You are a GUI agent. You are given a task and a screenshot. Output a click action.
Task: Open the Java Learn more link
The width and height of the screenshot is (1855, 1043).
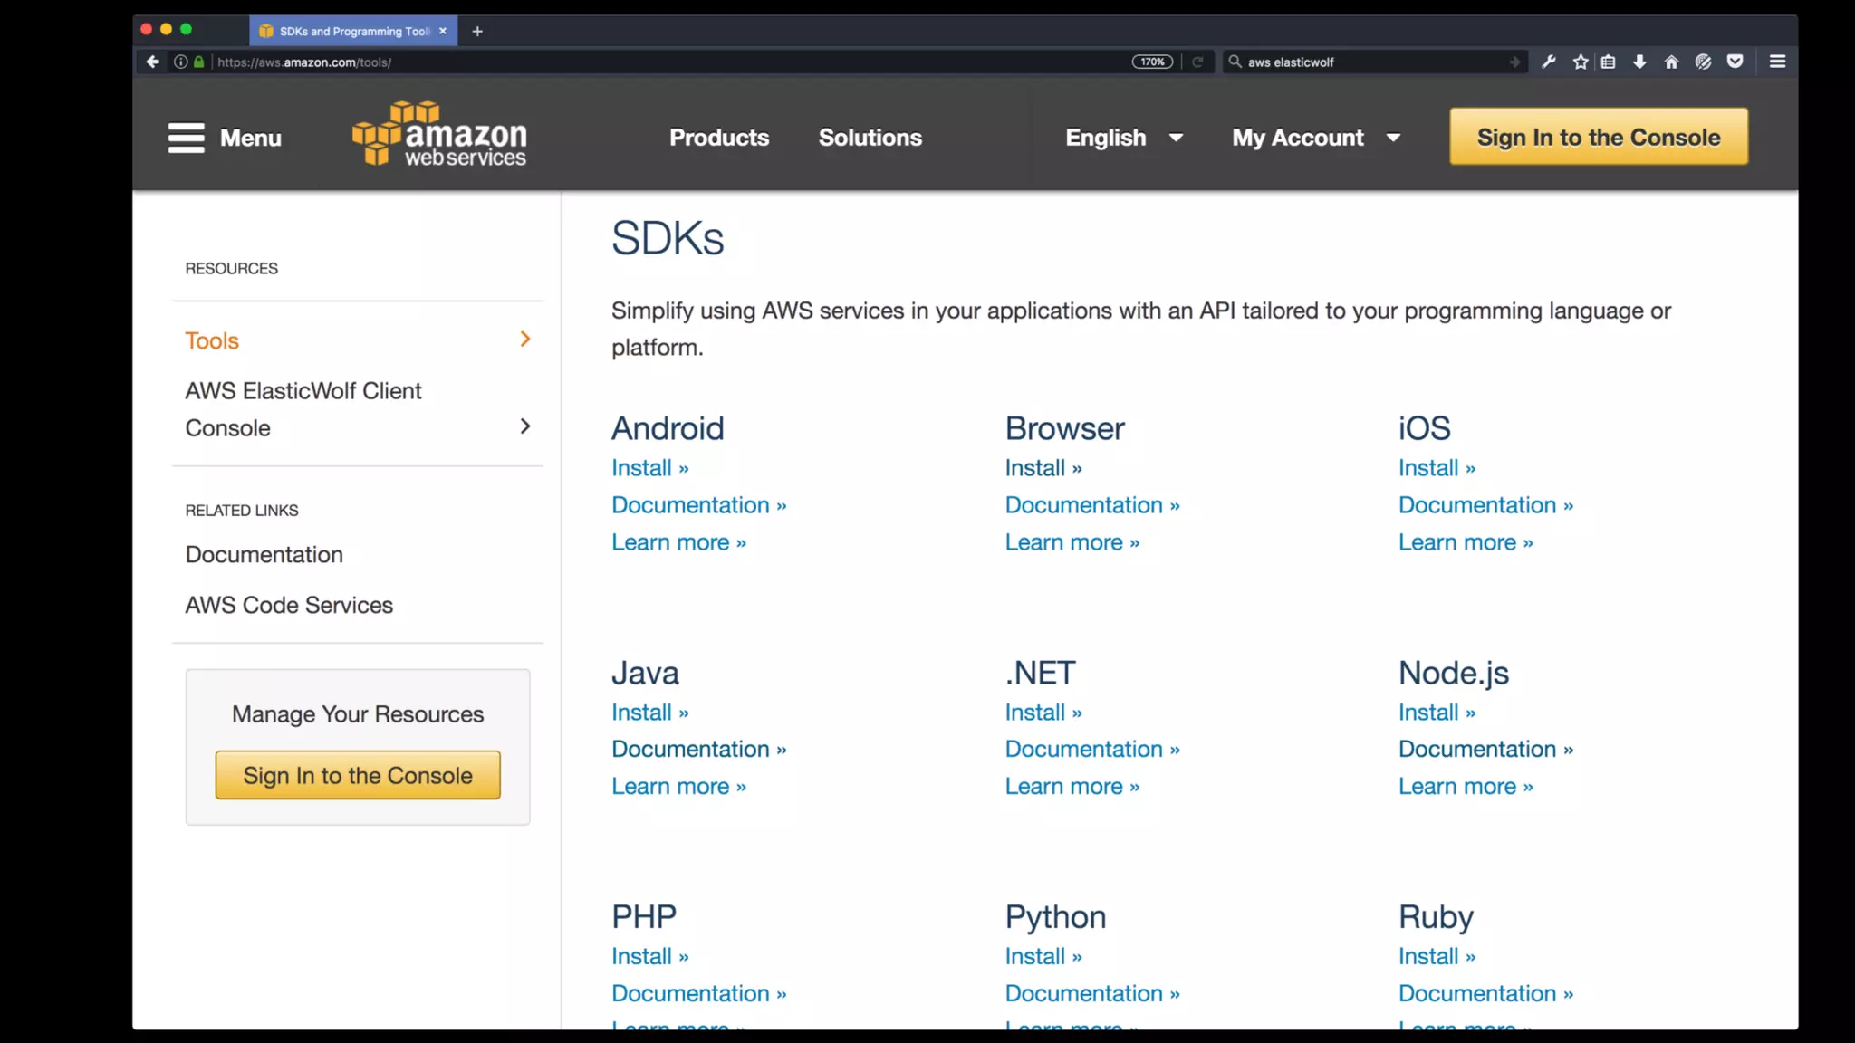tap(679, 786)
